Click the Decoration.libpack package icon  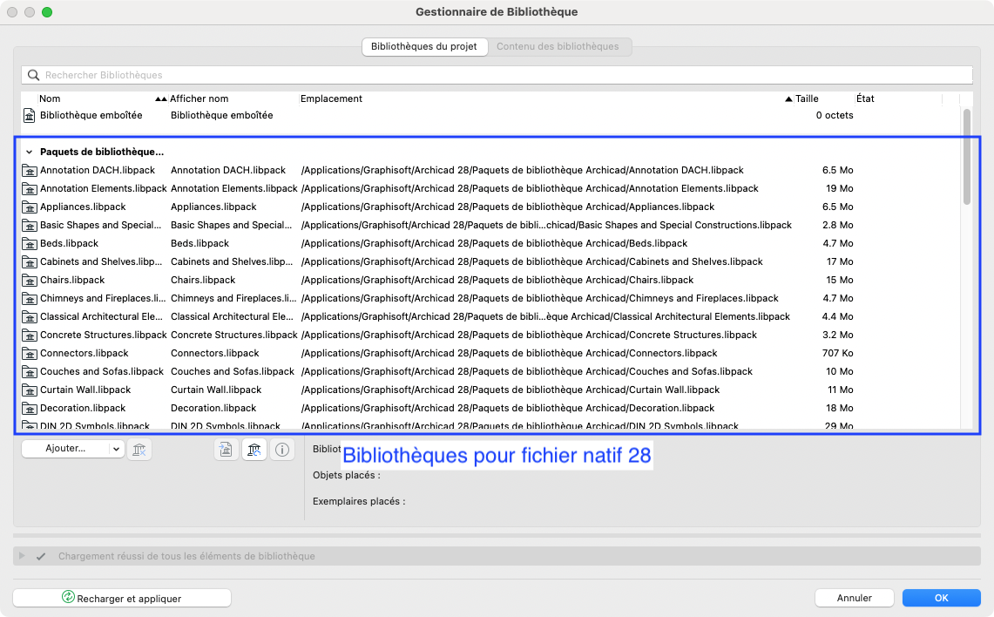29,409
